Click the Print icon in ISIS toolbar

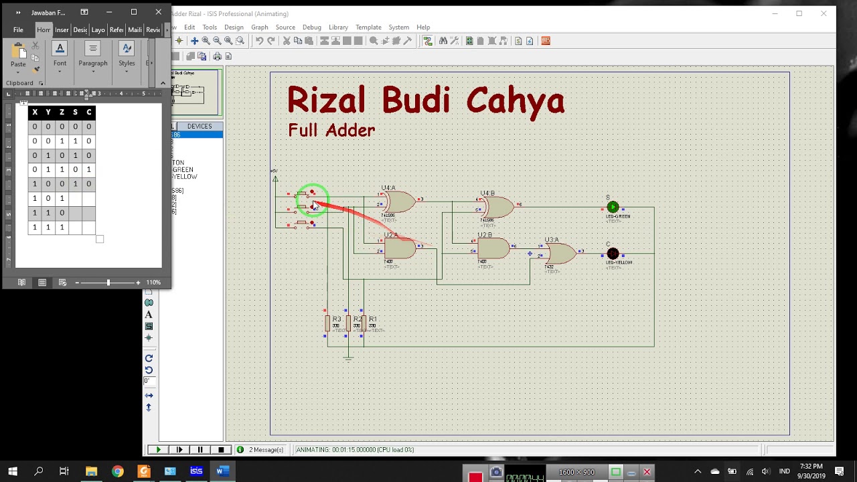click(x=217, y=56)
